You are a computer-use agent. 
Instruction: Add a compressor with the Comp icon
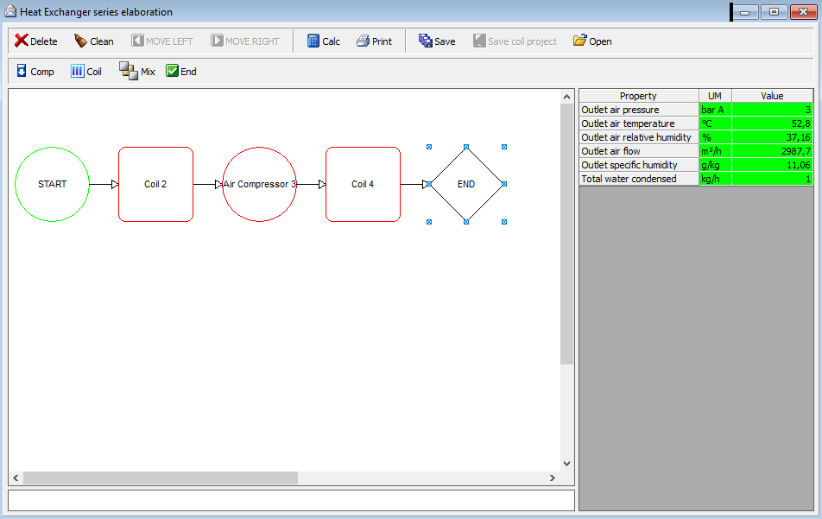pyautogui.click(x=22, y=71)
